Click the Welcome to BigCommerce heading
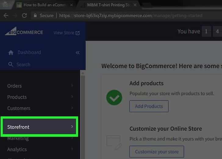The image size is (222, 159). tap(162, 66)
